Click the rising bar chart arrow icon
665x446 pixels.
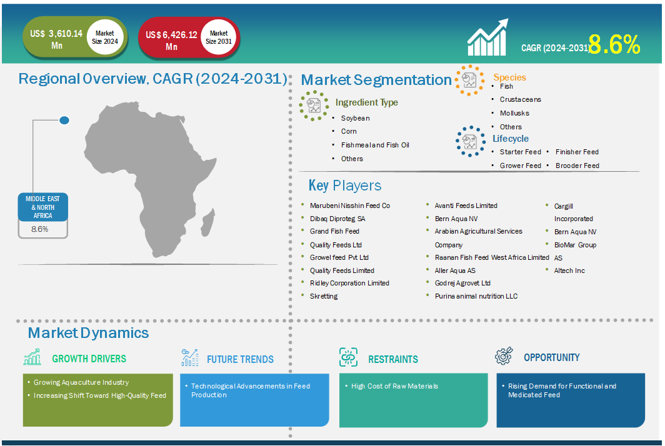pos(487,37)
